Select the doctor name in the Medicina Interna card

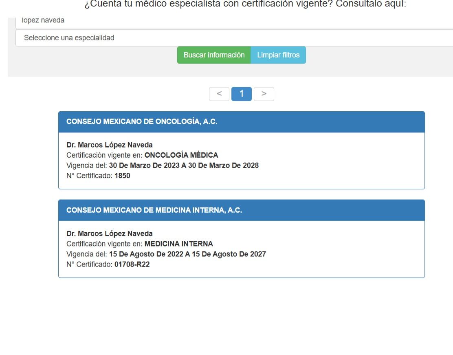point(110,234)
